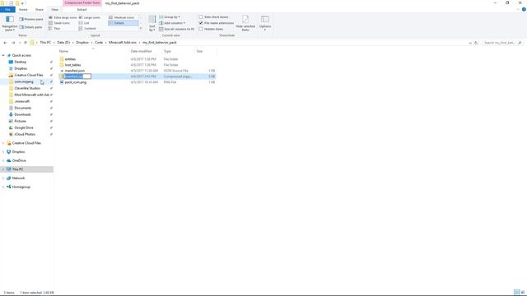Open the Add columns dropdown
The width and height of the screenshot is (527, 296).
[172, 23]
